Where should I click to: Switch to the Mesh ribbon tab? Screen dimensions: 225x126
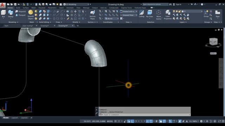[34, 8]
